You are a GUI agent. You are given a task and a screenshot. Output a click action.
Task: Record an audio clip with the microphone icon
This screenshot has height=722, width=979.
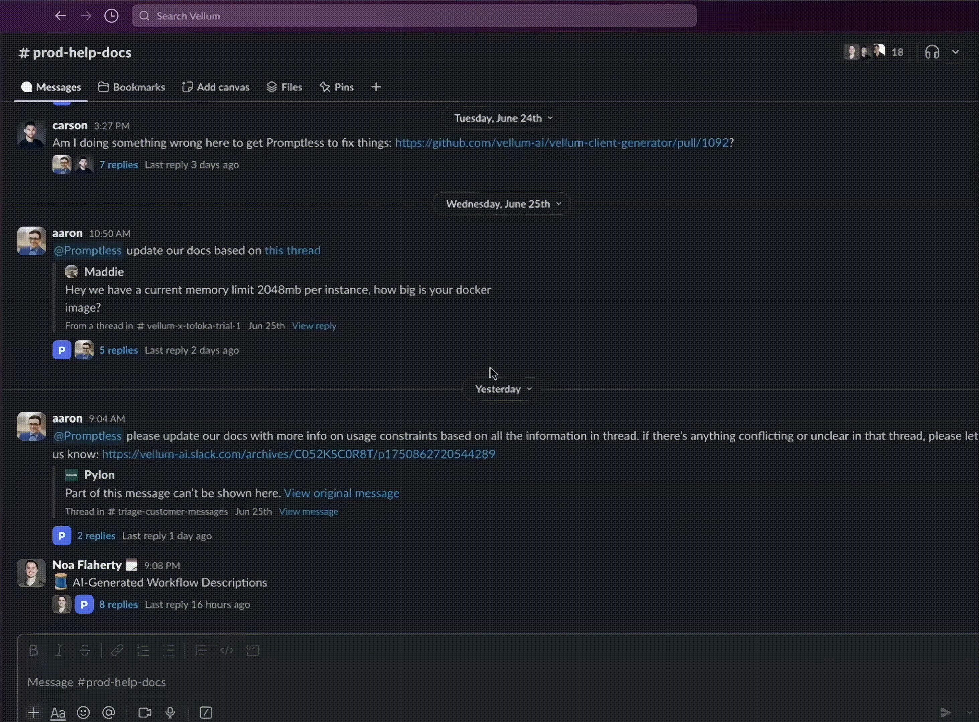[x=170, y=712]
